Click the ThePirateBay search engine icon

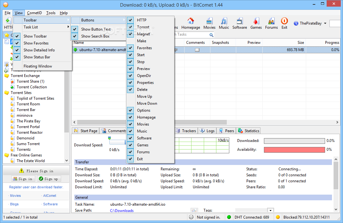296,23
